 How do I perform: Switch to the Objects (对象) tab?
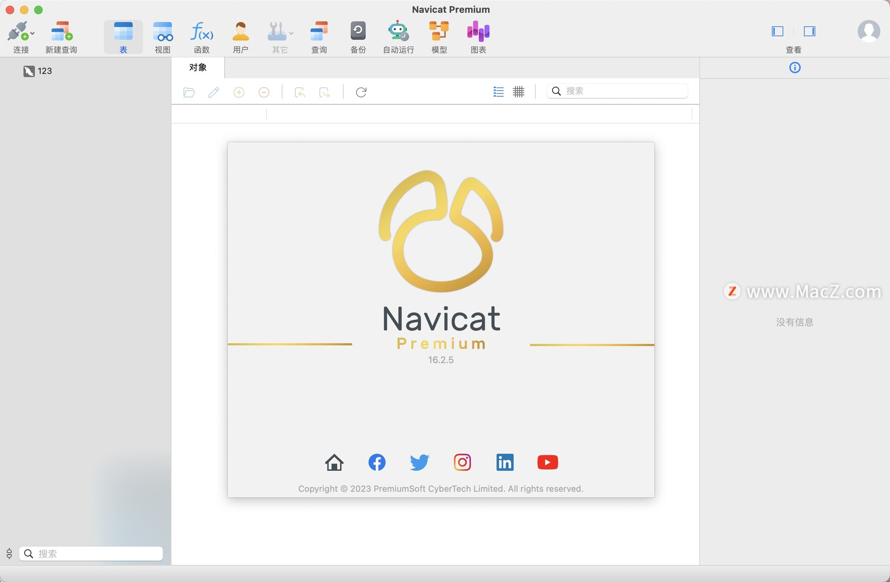click(198, 68)
